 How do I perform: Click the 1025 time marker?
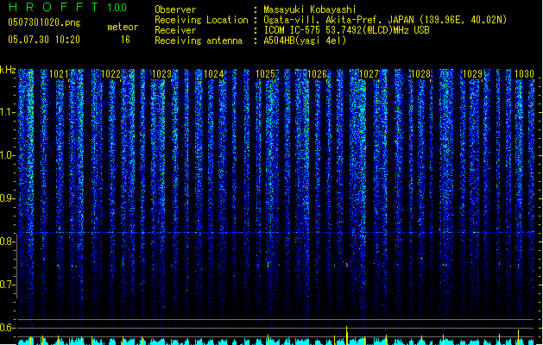click(x=266, y=74)
